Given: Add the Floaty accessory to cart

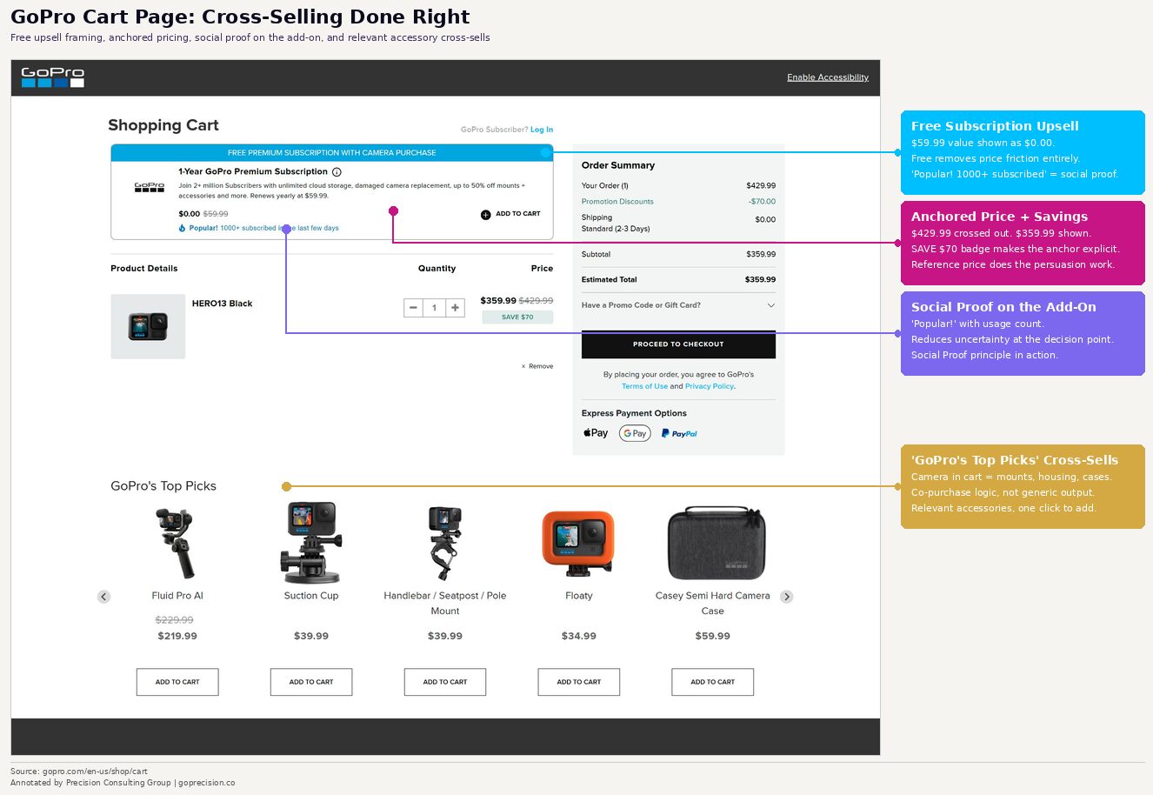Looking at the screenshot, I should point(578,681).
